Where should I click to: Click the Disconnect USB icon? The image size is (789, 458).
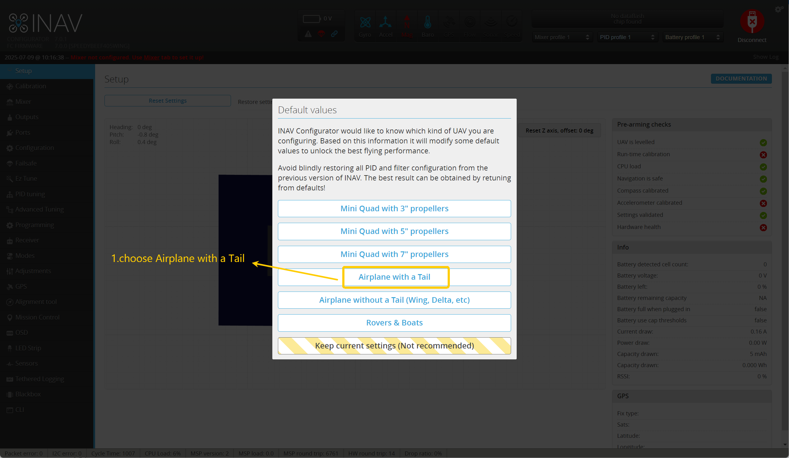[x=752, y=21]
